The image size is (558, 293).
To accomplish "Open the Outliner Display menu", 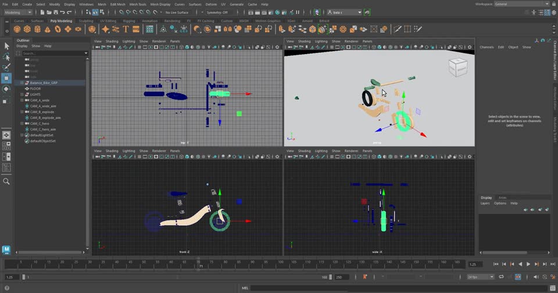I will click(x=22, y=46).
